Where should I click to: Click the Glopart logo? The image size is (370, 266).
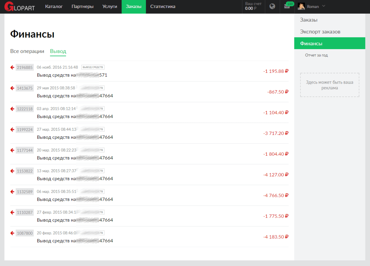(19, 7)
